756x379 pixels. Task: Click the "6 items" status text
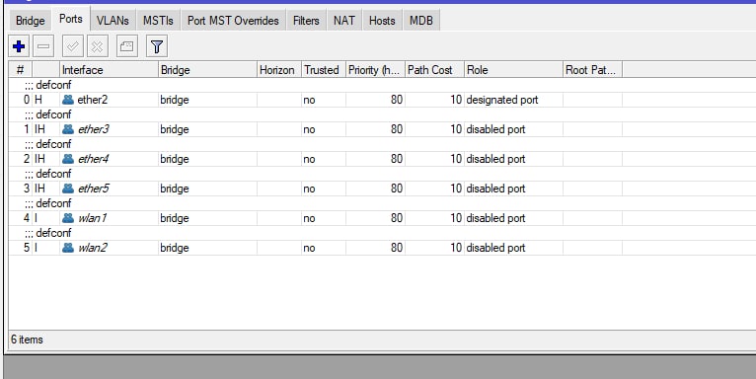(27, 340)
